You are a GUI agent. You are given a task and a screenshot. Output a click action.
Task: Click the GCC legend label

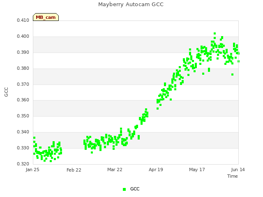coord(135,189)
